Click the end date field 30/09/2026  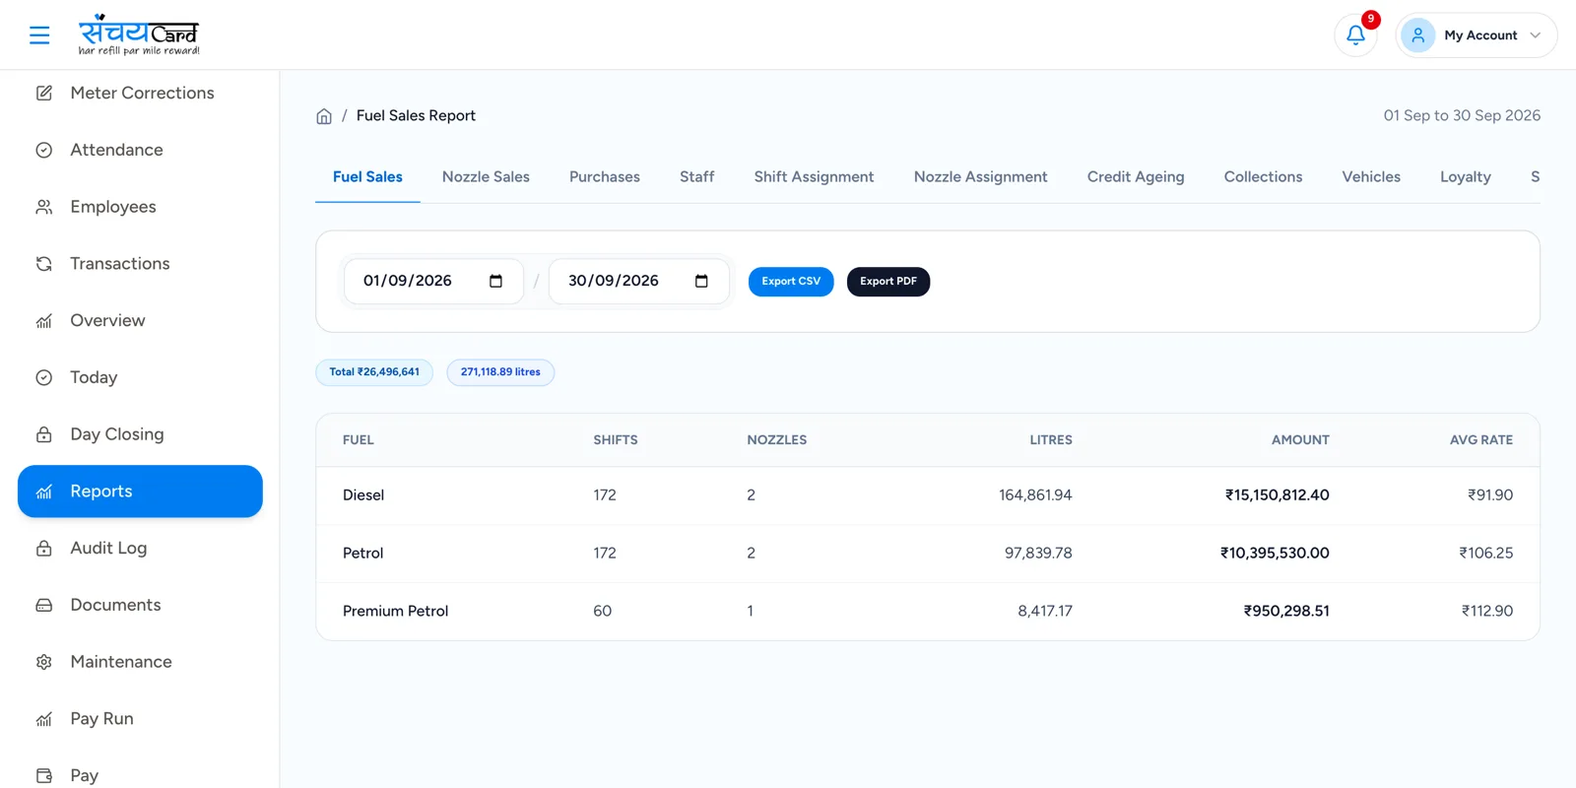[638, 281]
